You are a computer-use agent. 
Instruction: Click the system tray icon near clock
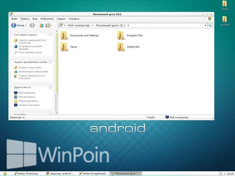tap(220, 174)
